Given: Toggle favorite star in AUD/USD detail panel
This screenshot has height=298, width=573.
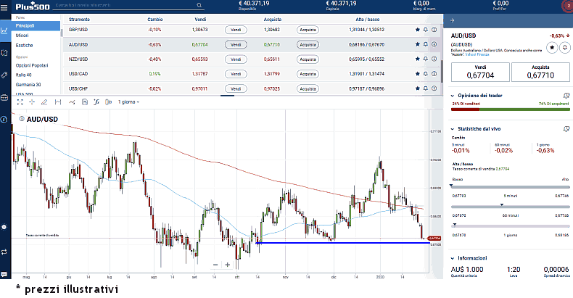Looking at the screenshot, I should 552,47.
